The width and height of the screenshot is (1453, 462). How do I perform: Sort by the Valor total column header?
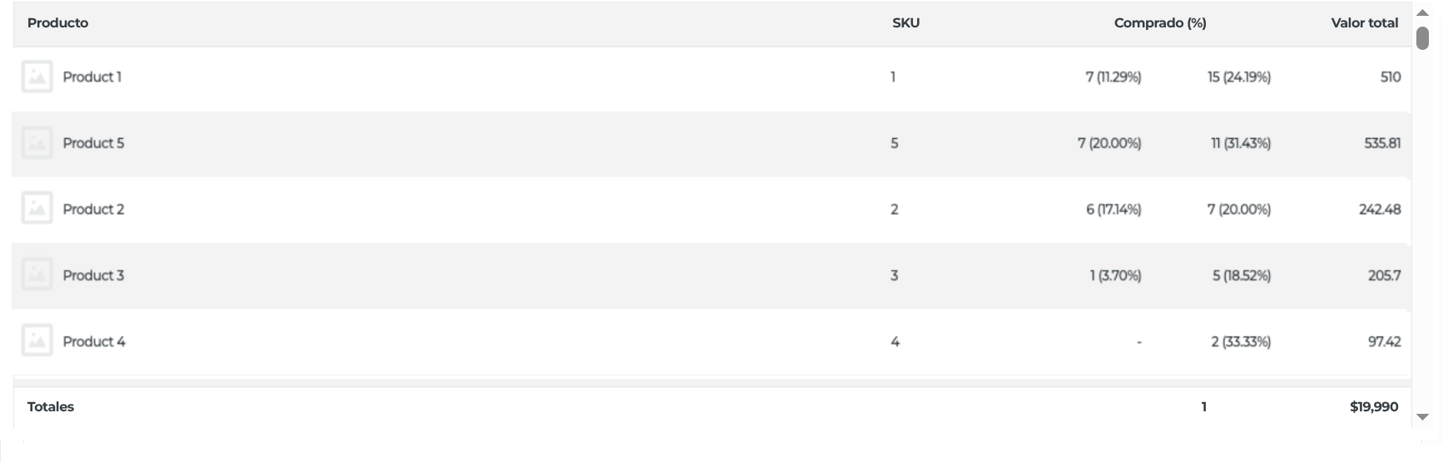(1365, 22)
